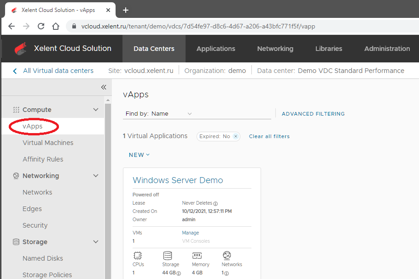Viewport: 419px width, 279px height.
Task: Click the vApps search input field
Action: tap(233, 114)
